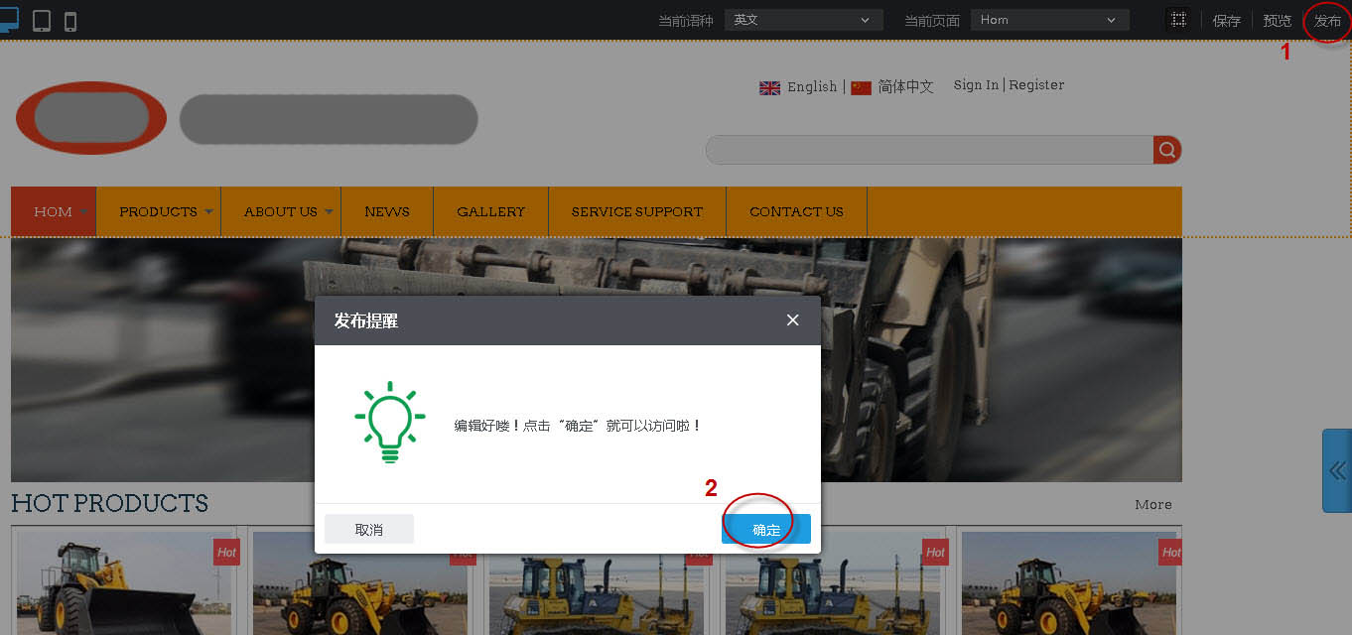This screenshot has width=1352, height=635.
Task: Click the magnifier search icon
Action: click(1167, 150)
